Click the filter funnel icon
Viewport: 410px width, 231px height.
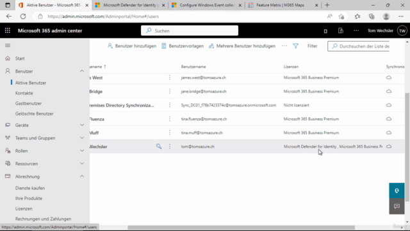pyautogui.click(x=296, y=46)
